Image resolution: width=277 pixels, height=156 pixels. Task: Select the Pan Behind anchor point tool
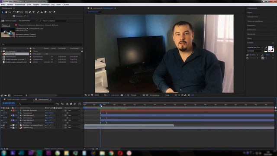click(x=22, y=12)
